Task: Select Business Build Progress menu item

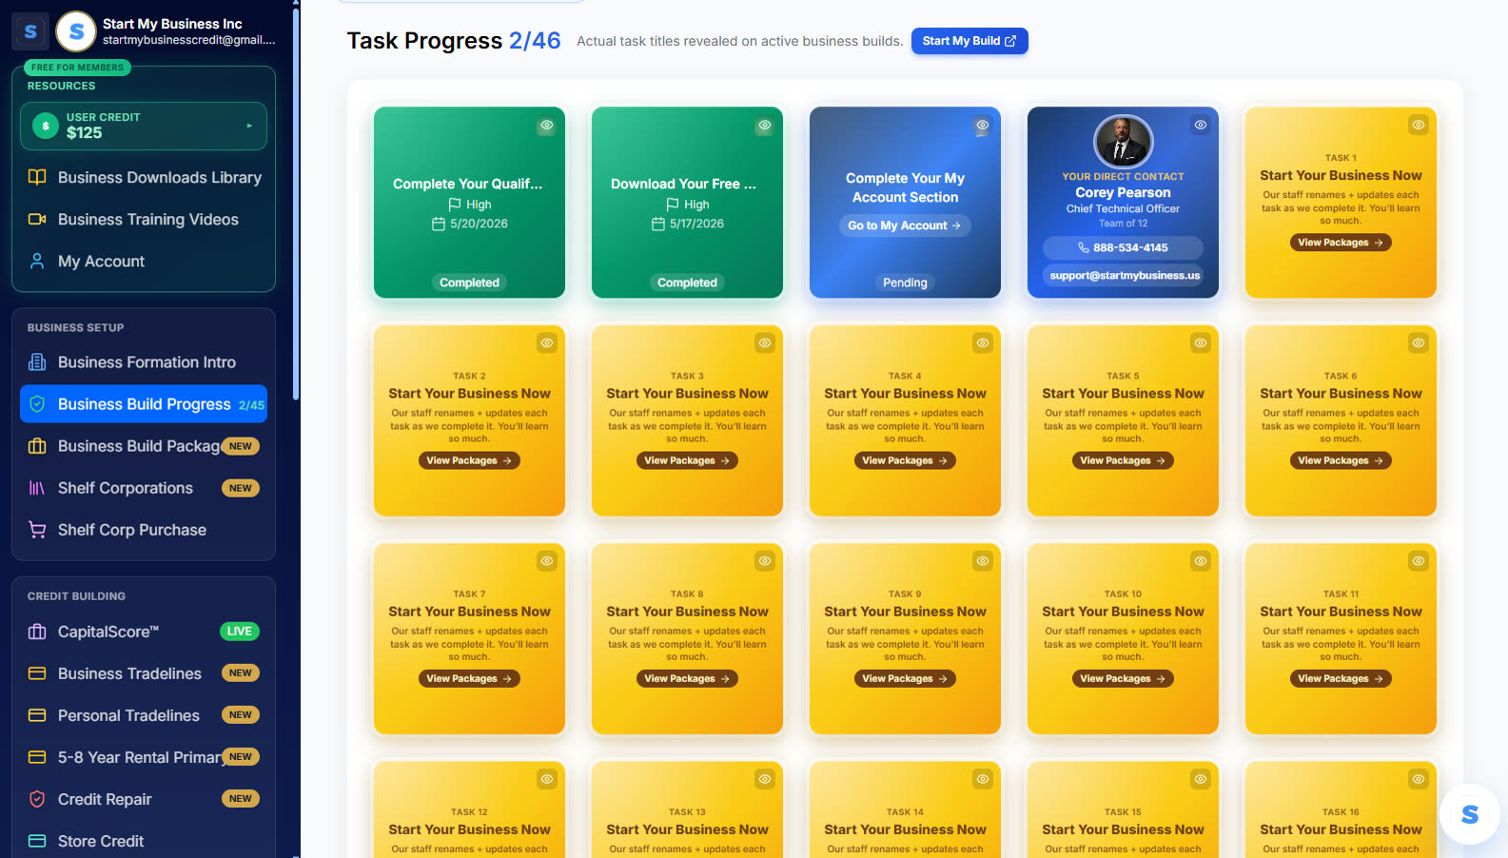Action: 144,404
